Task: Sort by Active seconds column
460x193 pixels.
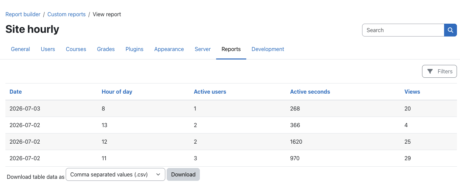Action: (310, 92)
